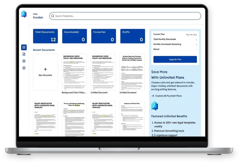Open the Background Check Policy document thumbnail
Screen dimensions: 241x164
[74, 72]
